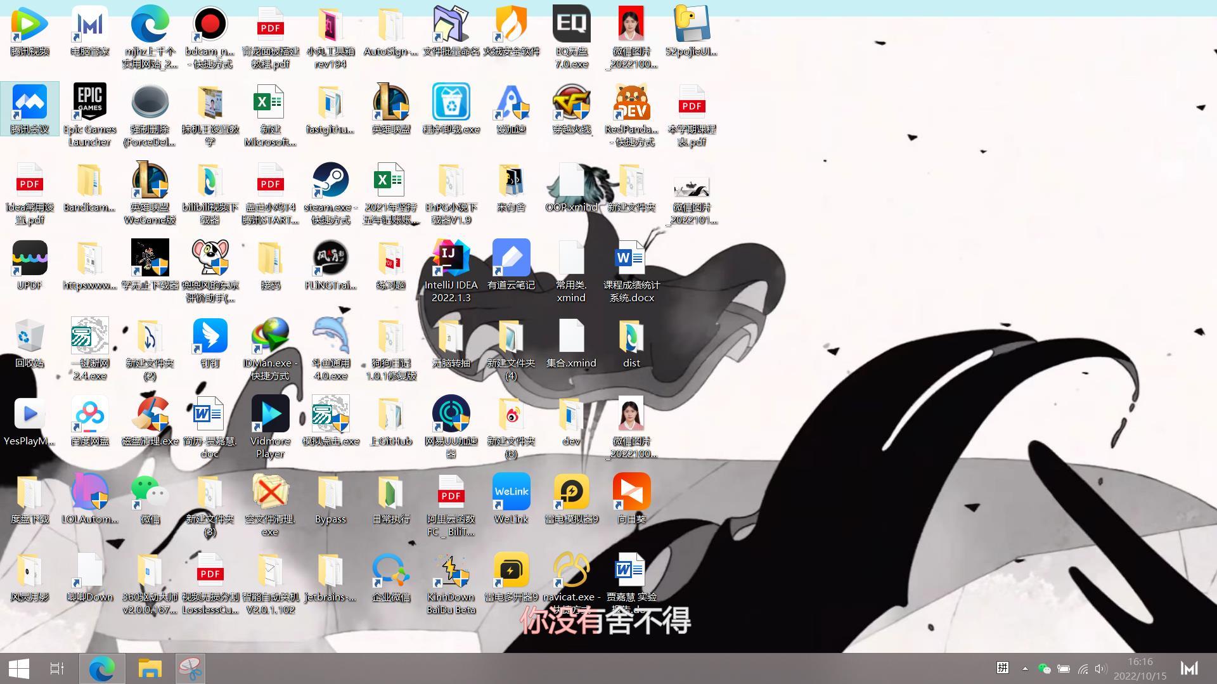Open the Bypass folder
The height and width of the screenshot is (684, 1217).
tap(330, 499)
